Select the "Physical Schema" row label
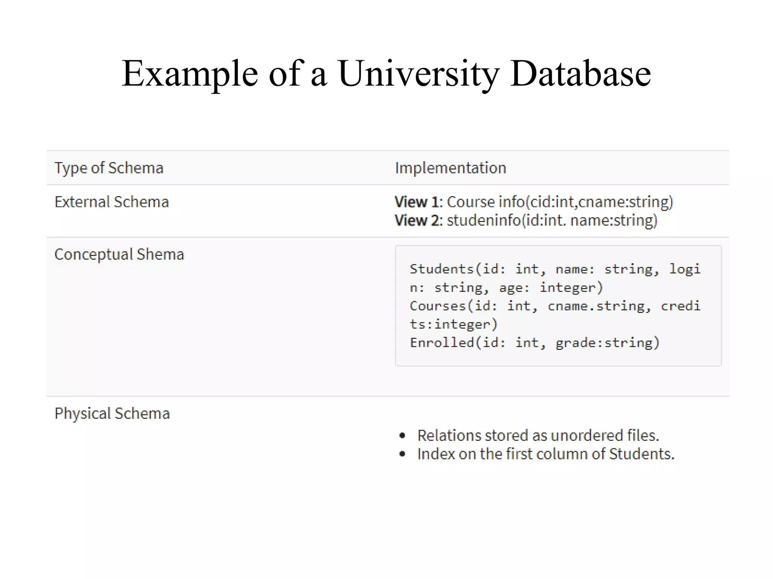The image size is (773, 579). [x=112, y=414]
